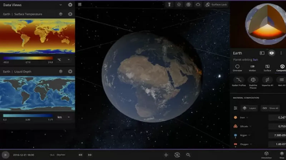Click the Stabilize Phases button
Viewport: 286px width, 160px height.
point(253,83)
